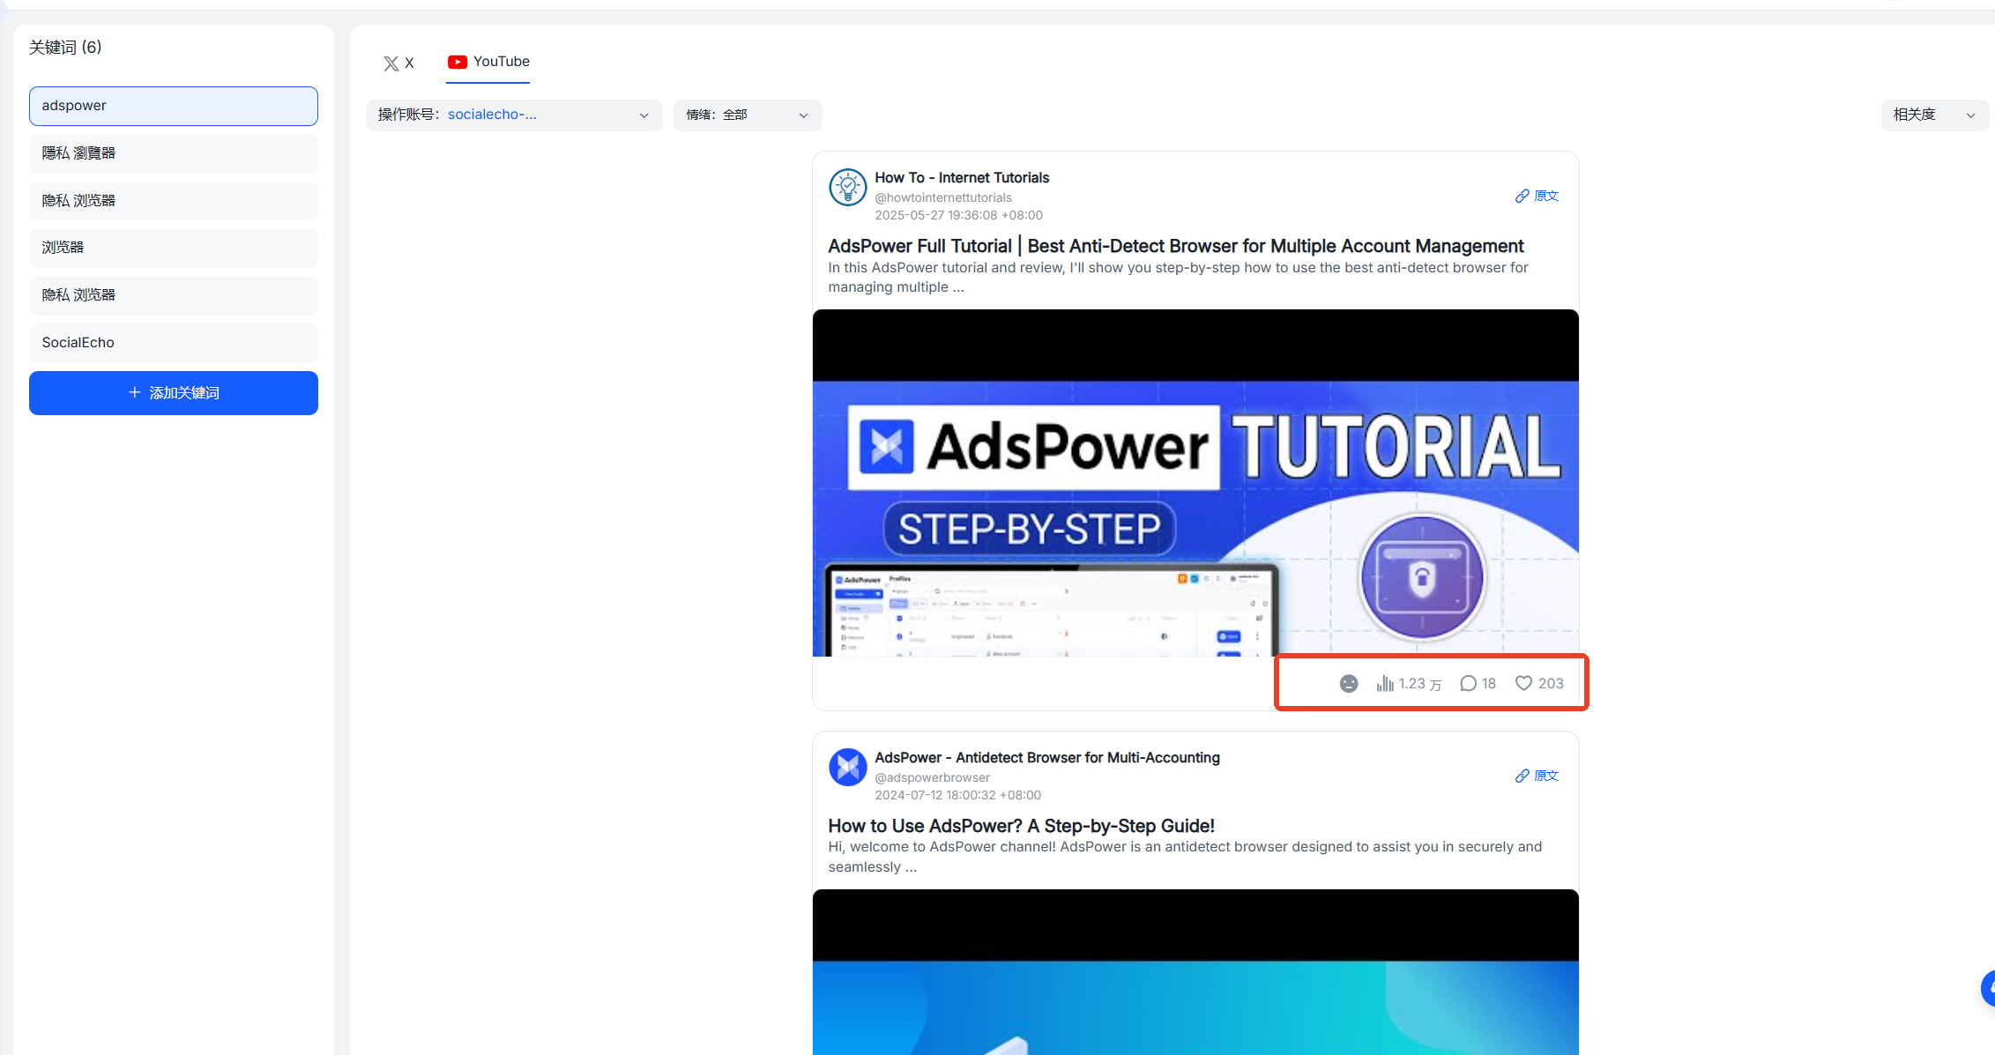The image size is (1995, 1055).
Task: Select the 浏览器 keyword item
Action: [x=174, y=248]
